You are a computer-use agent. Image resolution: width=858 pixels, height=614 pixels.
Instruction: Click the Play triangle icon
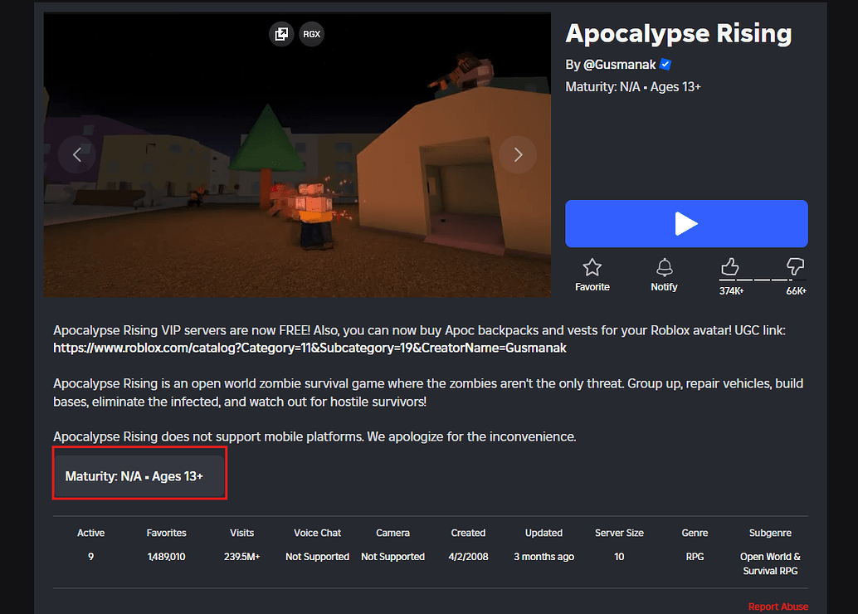coord(686,223)
